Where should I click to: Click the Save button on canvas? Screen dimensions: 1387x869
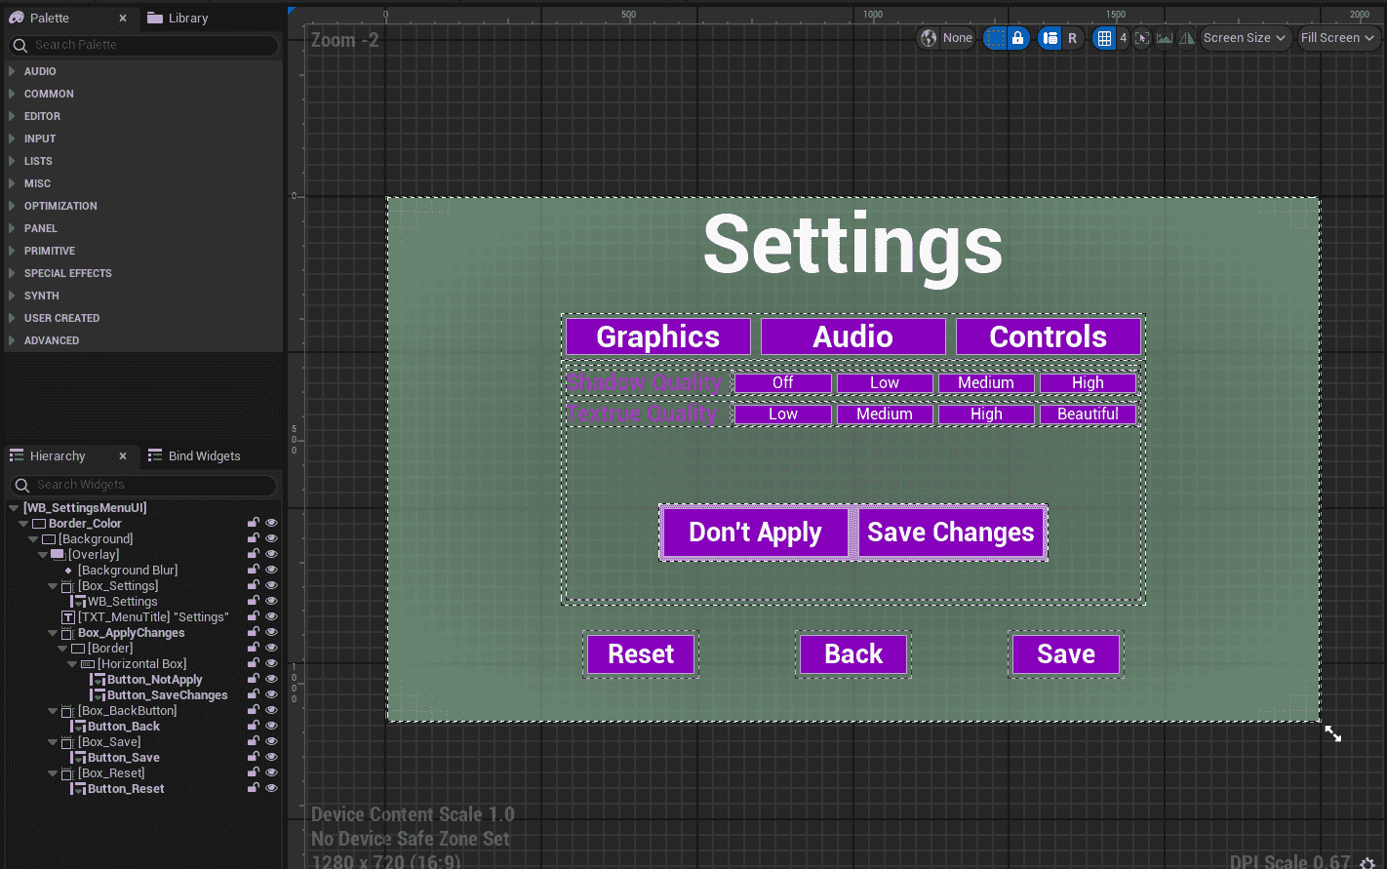coord(1066,654)
